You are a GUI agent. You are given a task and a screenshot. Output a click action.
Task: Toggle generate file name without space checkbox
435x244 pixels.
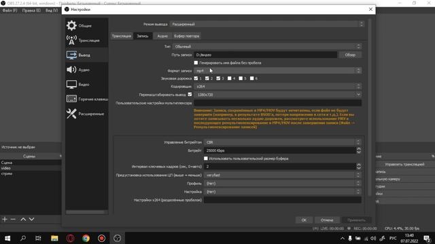(196, 63)
